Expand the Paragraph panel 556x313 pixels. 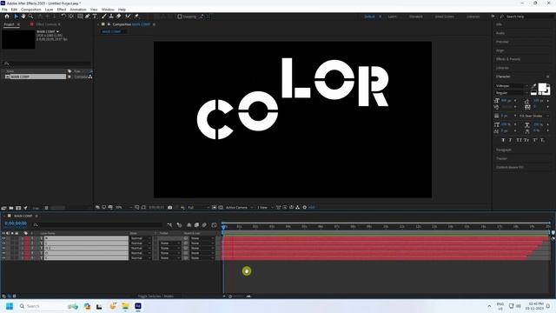point(504,150)
